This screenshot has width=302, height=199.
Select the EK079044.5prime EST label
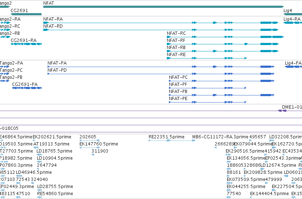[x=253, y=144]
